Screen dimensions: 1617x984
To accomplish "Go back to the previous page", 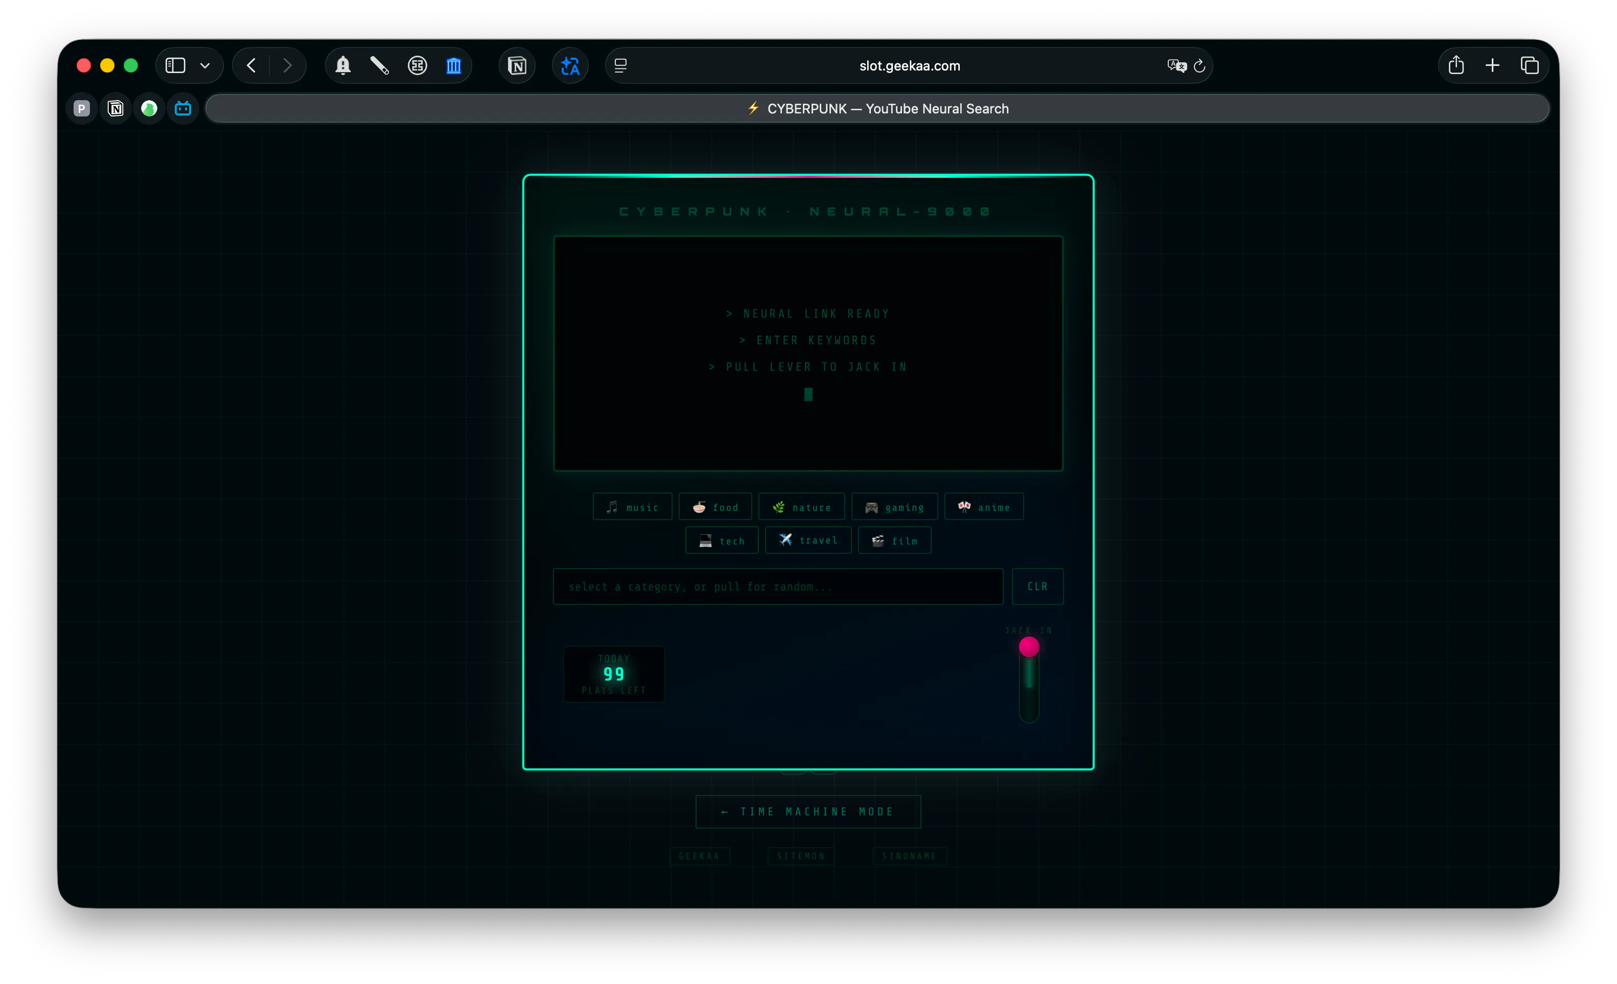I will 251,65.
